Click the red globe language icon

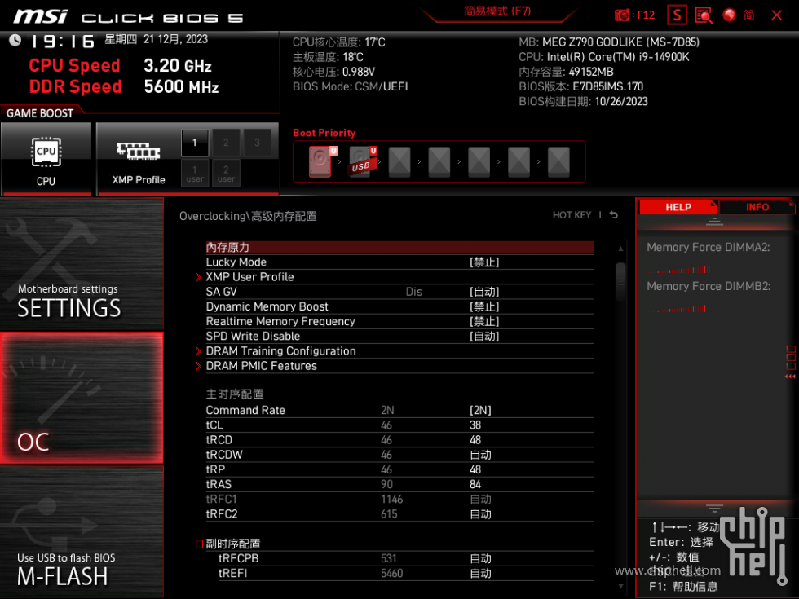[729, 15]
